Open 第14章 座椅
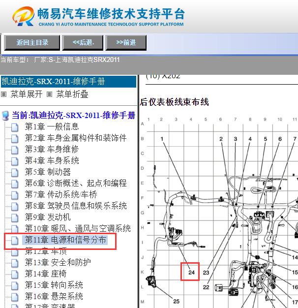The image size is (298, 308). coord(46,274)
